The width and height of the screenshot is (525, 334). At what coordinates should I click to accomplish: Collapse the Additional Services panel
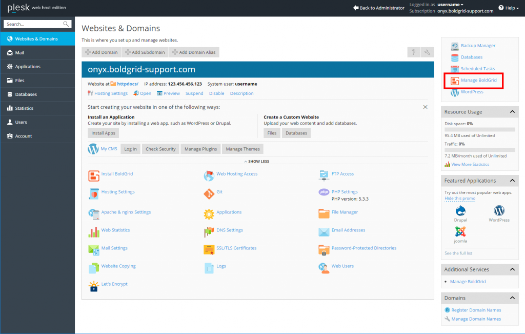click(512, 269)
